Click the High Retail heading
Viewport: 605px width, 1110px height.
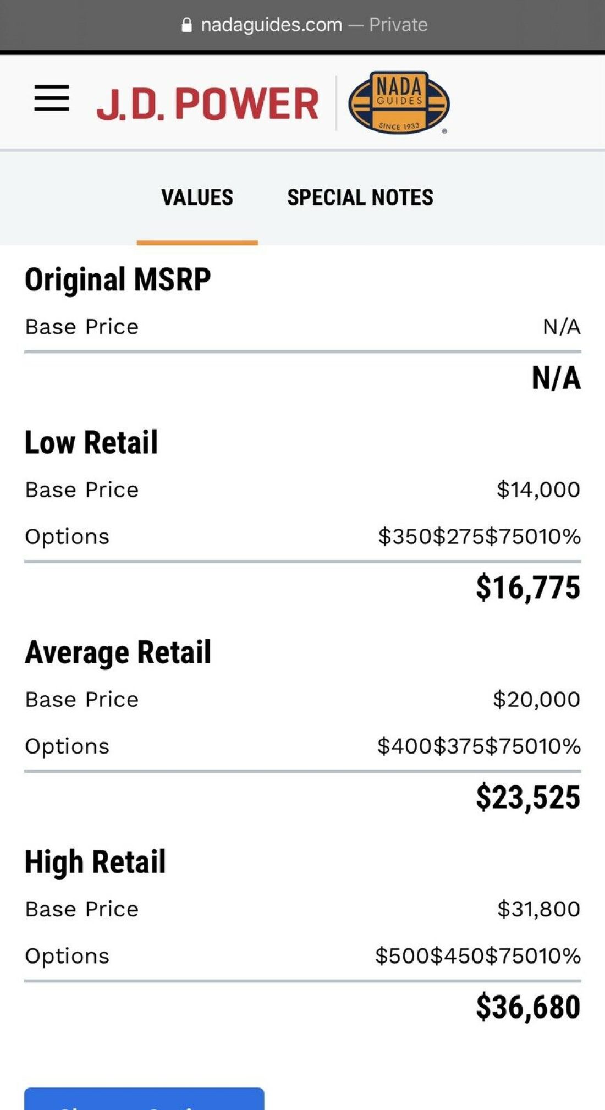point(95,862)
